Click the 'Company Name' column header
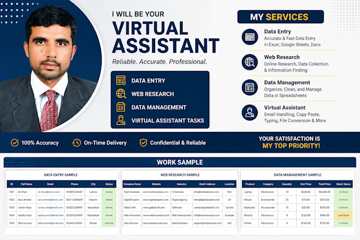Screen dimensions: 360x240 click(132, 184)
